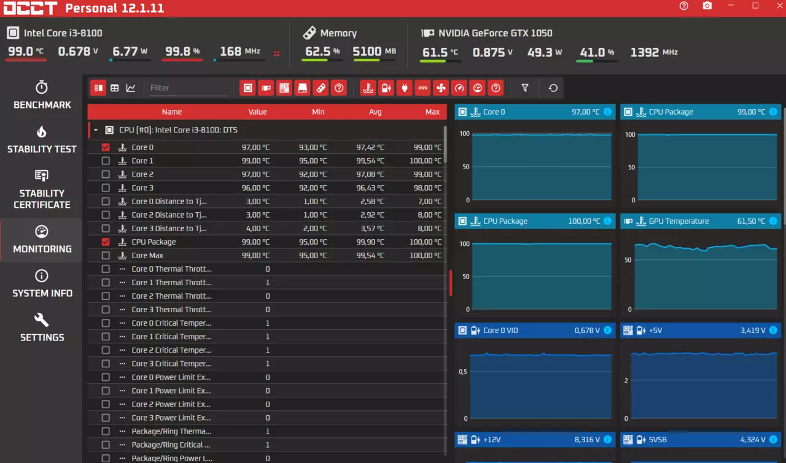Toggle the temperature sensor filter icon
This screenshot has height=463, width=786.
(x=368, y=88)
